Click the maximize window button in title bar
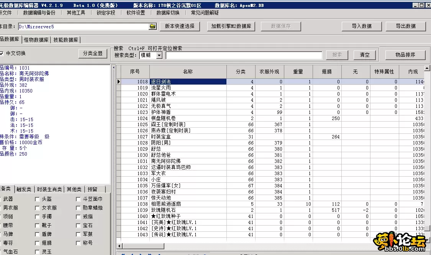Screen dimensions: 431x255 [x=421, y=5]
